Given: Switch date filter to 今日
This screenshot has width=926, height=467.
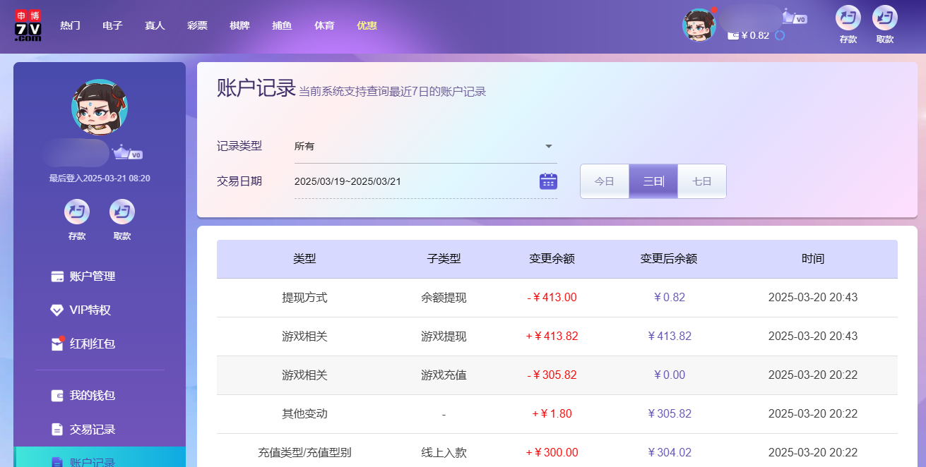Looking at the screenshot, I should click(x=604, y=181).
